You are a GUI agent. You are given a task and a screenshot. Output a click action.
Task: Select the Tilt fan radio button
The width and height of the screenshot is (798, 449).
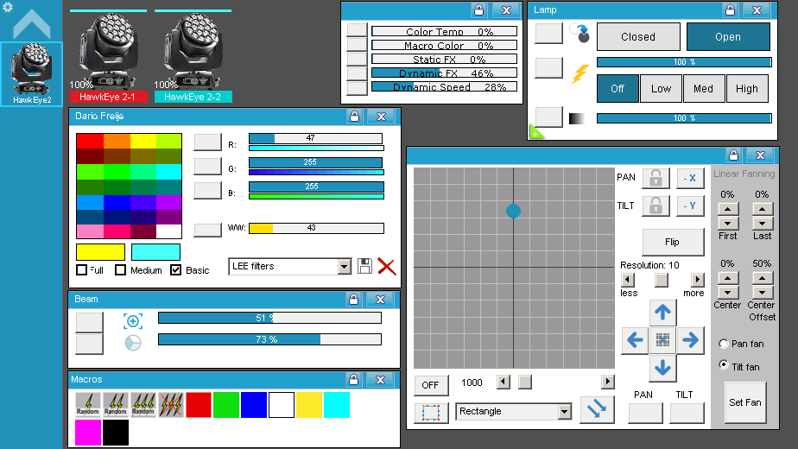(x=724, y=365)
